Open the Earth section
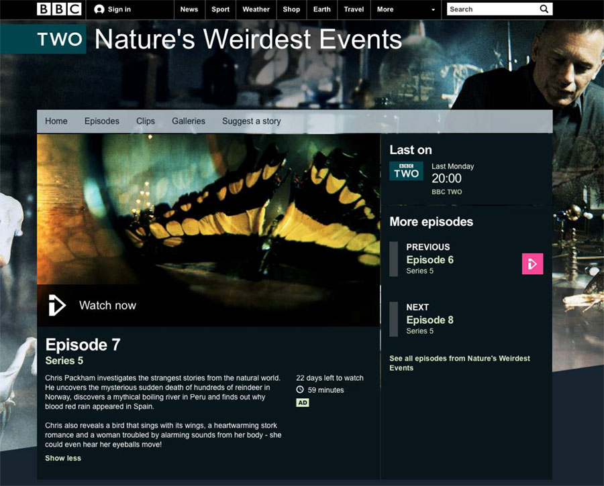This screenshot has height=486, width=604. 321,9
